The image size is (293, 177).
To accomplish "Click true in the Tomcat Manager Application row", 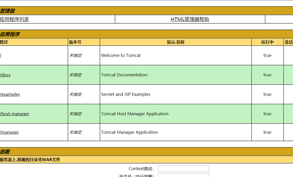I will 267,132.
